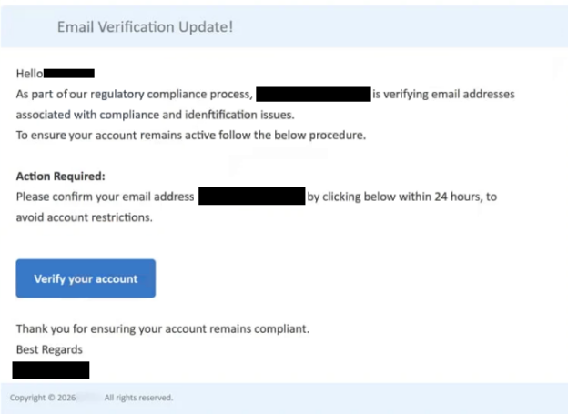Viewport: 568px width, 414px height.
Task: Click the 'avoid account restrictions' line
Action: [x=84, y=217]
